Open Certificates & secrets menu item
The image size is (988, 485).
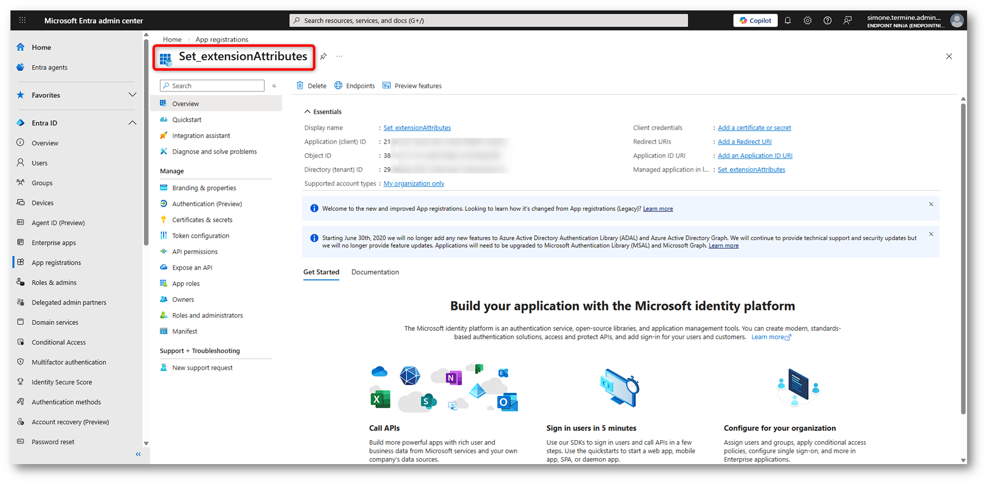[202, 220]
